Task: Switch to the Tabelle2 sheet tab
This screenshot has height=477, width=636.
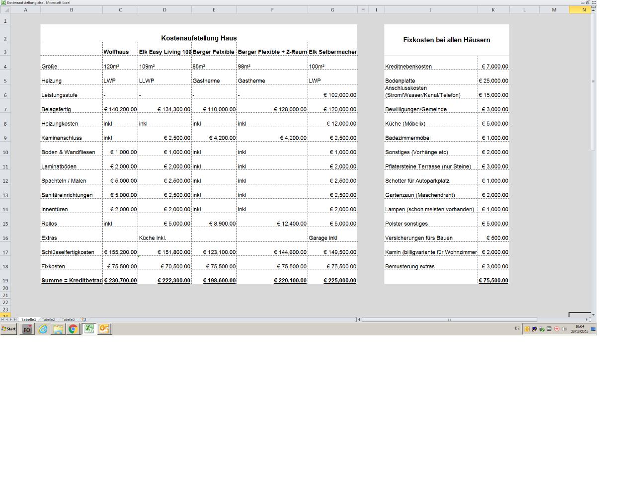Action: click(x=48, y=319)
